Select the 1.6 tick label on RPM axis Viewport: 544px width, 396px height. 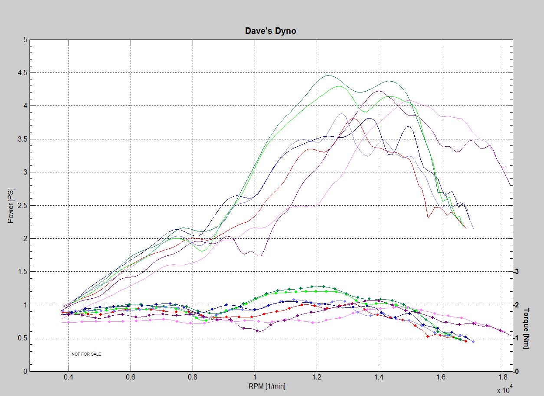coord(441,378)
